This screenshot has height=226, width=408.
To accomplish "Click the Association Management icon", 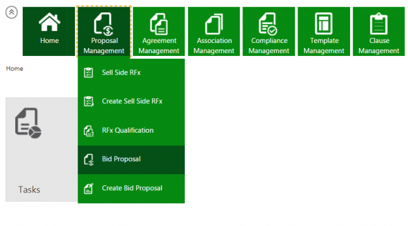I will click(214, 24).
